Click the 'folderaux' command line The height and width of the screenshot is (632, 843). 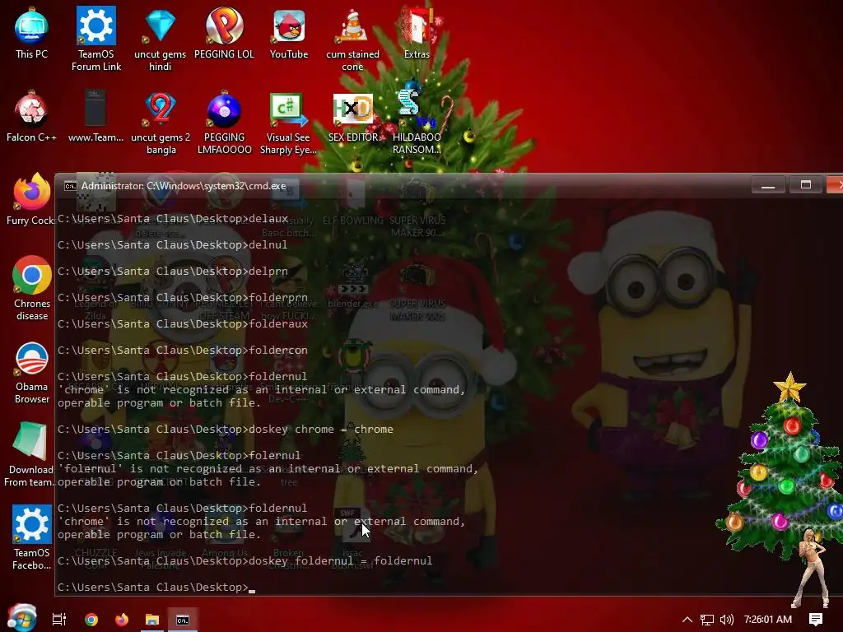click(x=183, y=324)
